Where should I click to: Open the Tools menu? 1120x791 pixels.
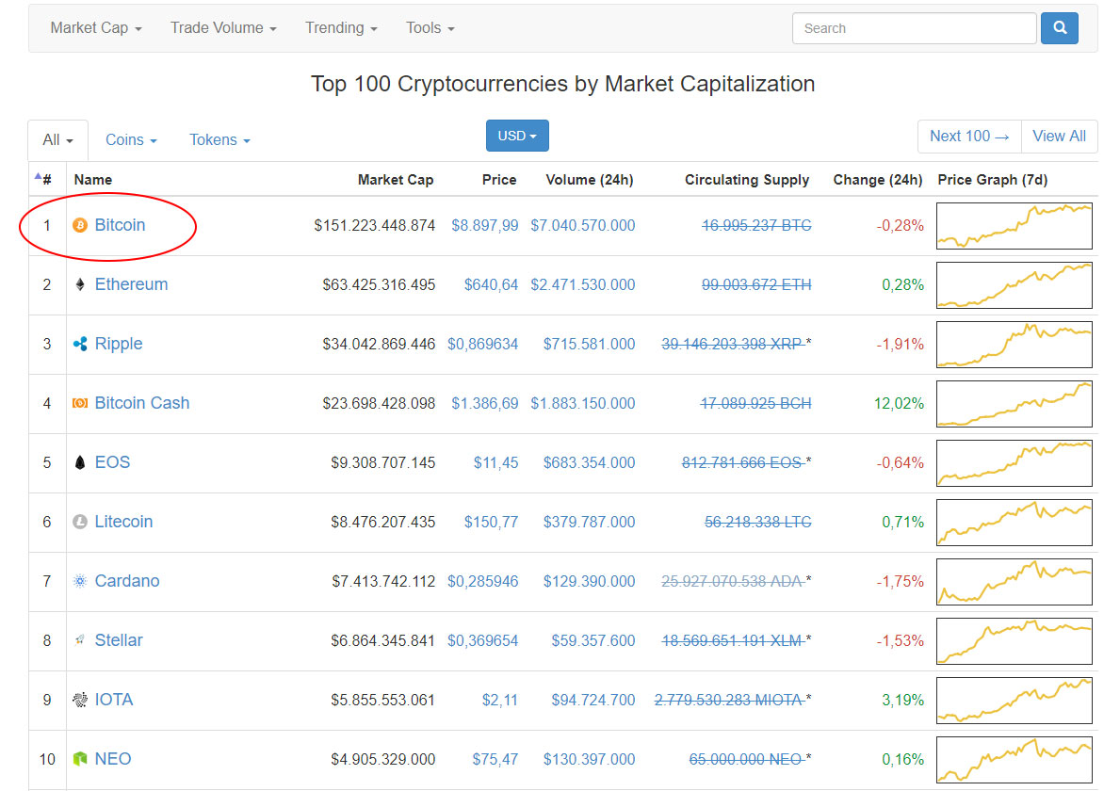(430, 28)
